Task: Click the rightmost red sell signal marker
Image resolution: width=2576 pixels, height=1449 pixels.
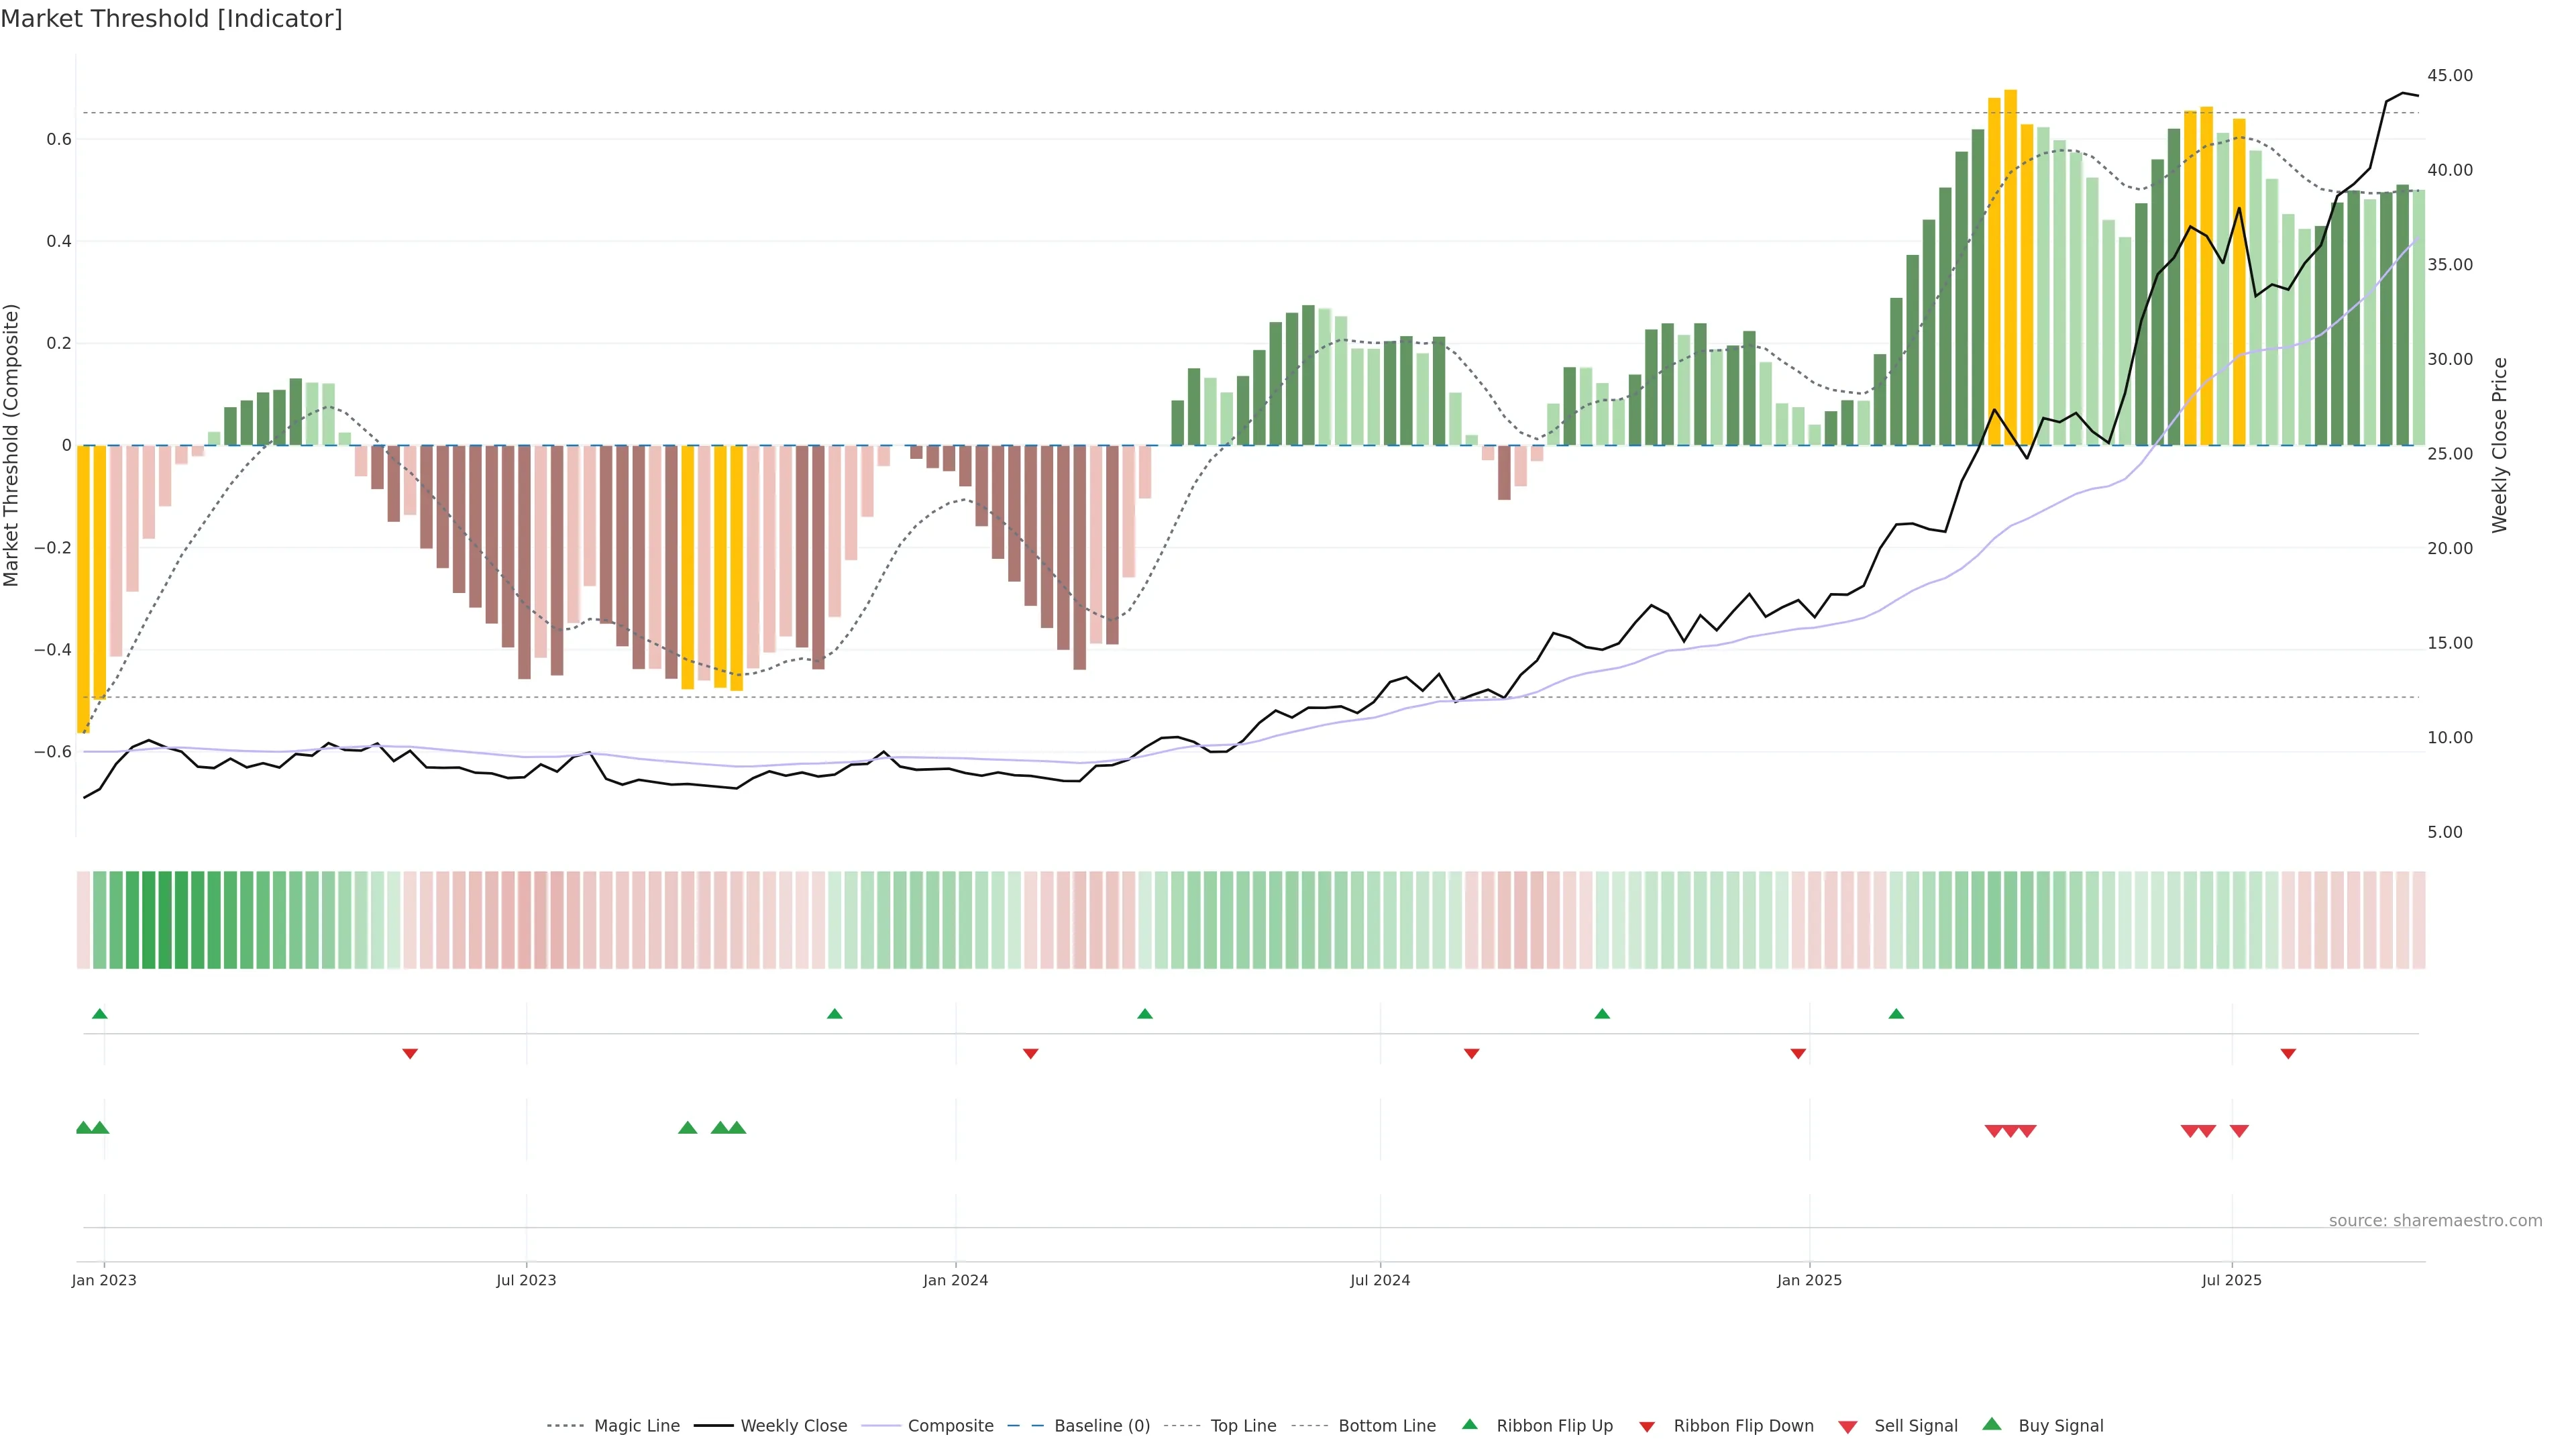Action: [x=2239, y=1131]
